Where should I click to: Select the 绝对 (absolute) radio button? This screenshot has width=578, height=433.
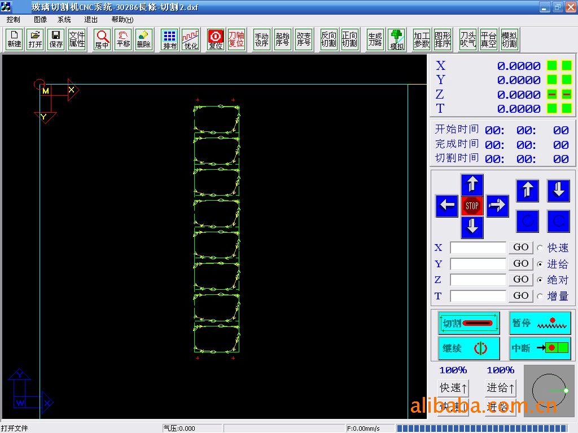[540, 280]
